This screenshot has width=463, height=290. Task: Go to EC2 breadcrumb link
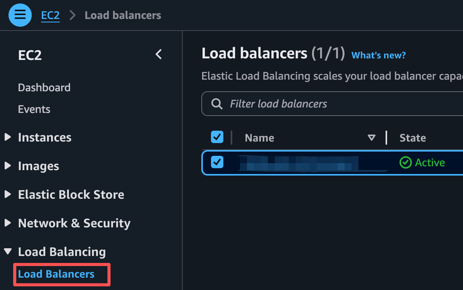50,15
